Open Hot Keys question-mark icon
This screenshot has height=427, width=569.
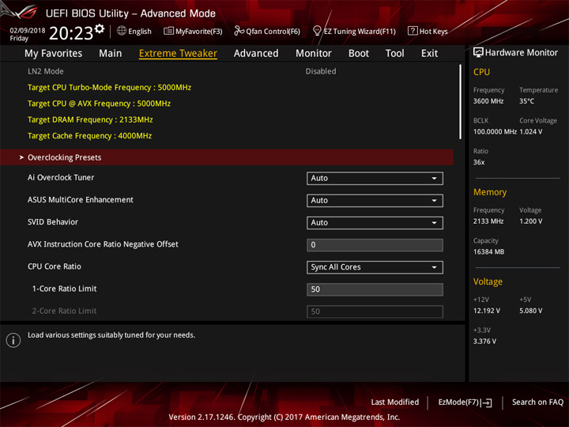tap(413, 31)
